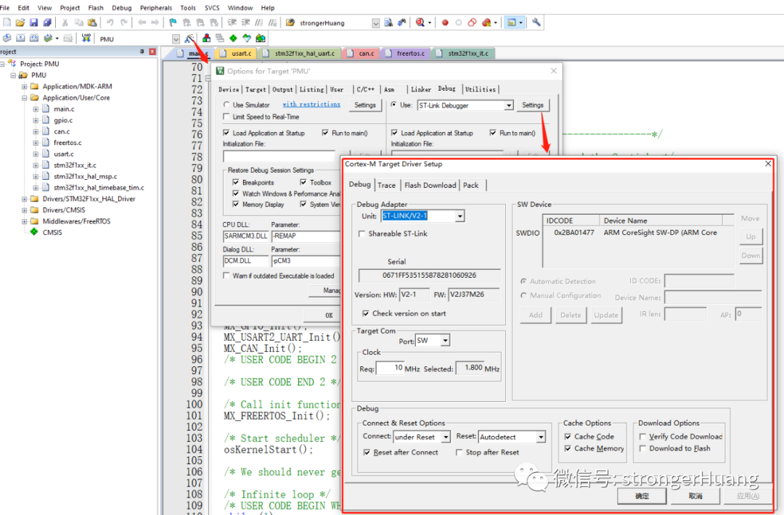Click the Download (LOAD) toolbar icon
784x515 pixels.
coord(86,38)
